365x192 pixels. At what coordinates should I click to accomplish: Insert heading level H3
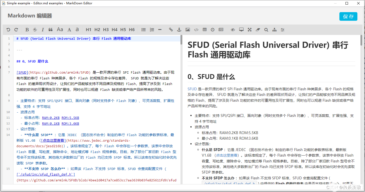tap(106, 30)
